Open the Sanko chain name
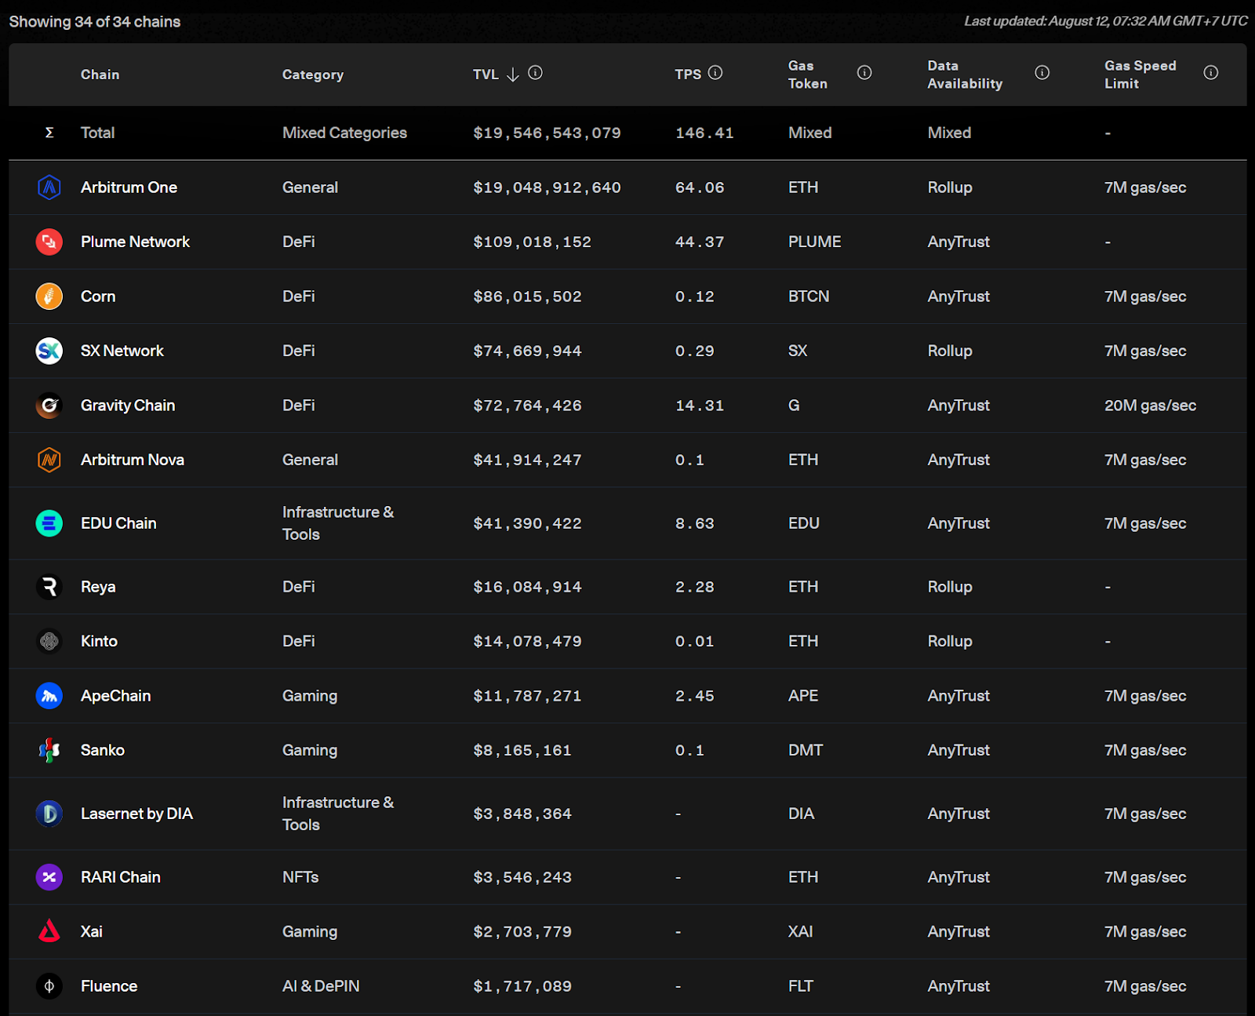Image resolution: width=1255 pixels, height=1016 pixels. tap(103, 750)
